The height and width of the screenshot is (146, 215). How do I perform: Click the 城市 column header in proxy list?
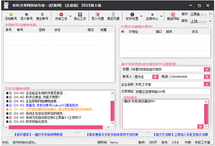(169, 32)
